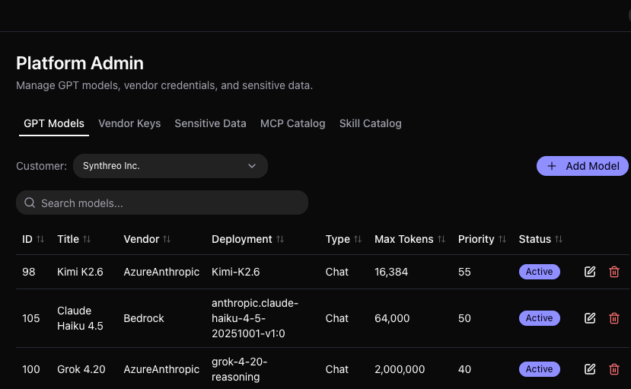Click Active status badge for Claude Haiku 4.5

tap(539, 318)
